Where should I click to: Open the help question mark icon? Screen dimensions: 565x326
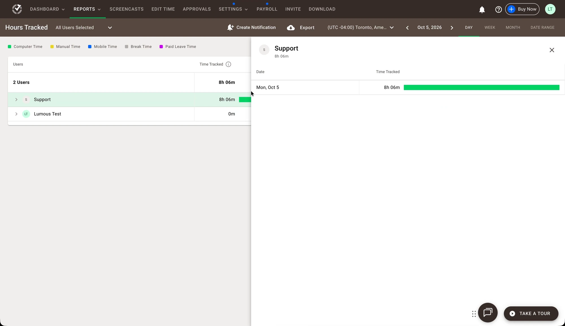(498, 10)
